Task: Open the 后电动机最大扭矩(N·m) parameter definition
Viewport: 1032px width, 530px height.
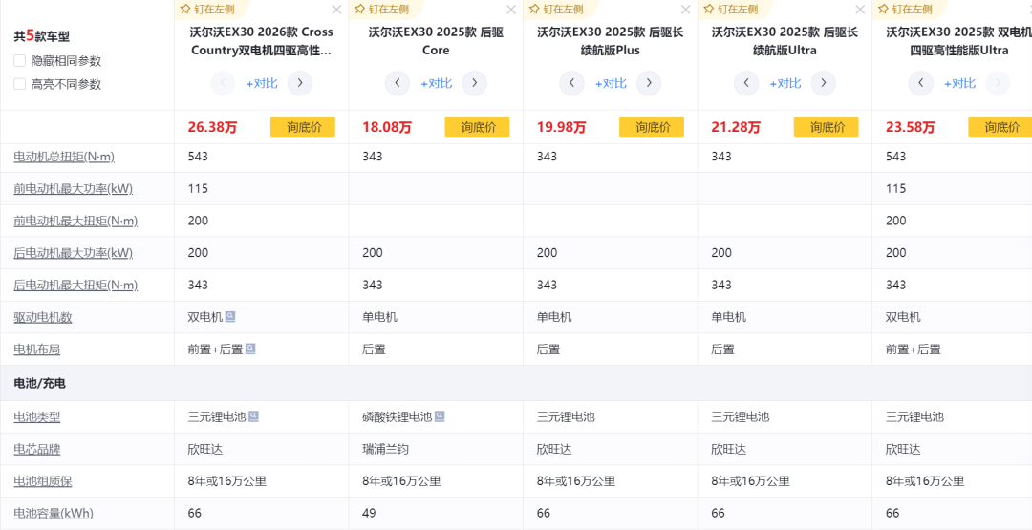Action: pos(75,286)
